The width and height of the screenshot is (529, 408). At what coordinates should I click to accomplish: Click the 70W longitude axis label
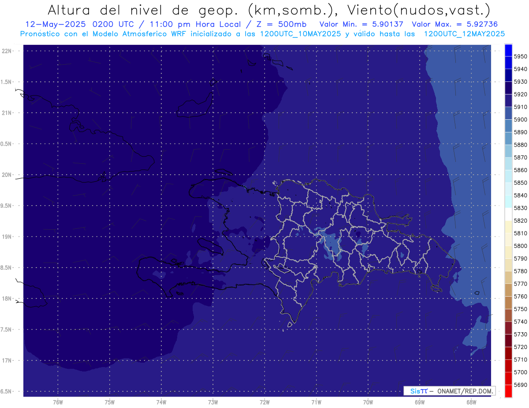click(368, 403)
